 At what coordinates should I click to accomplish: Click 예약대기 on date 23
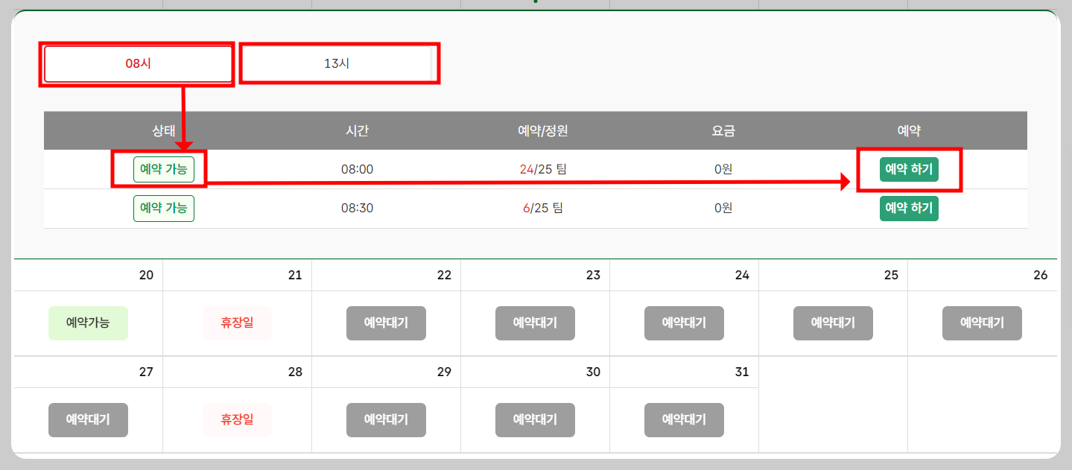(x=535, y=323)
